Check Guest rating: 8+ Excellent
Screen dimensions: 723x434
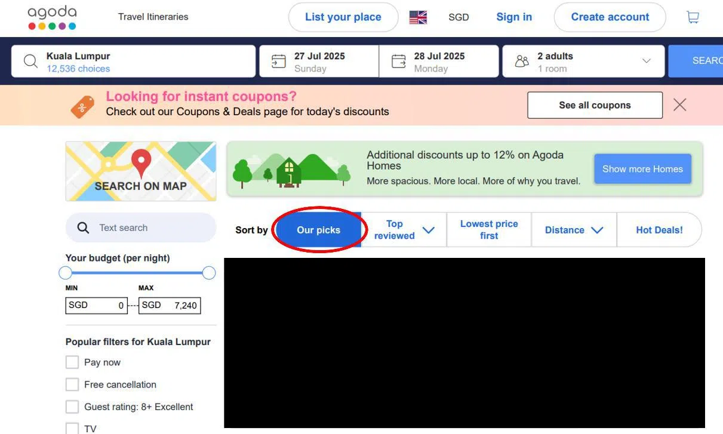72,407
